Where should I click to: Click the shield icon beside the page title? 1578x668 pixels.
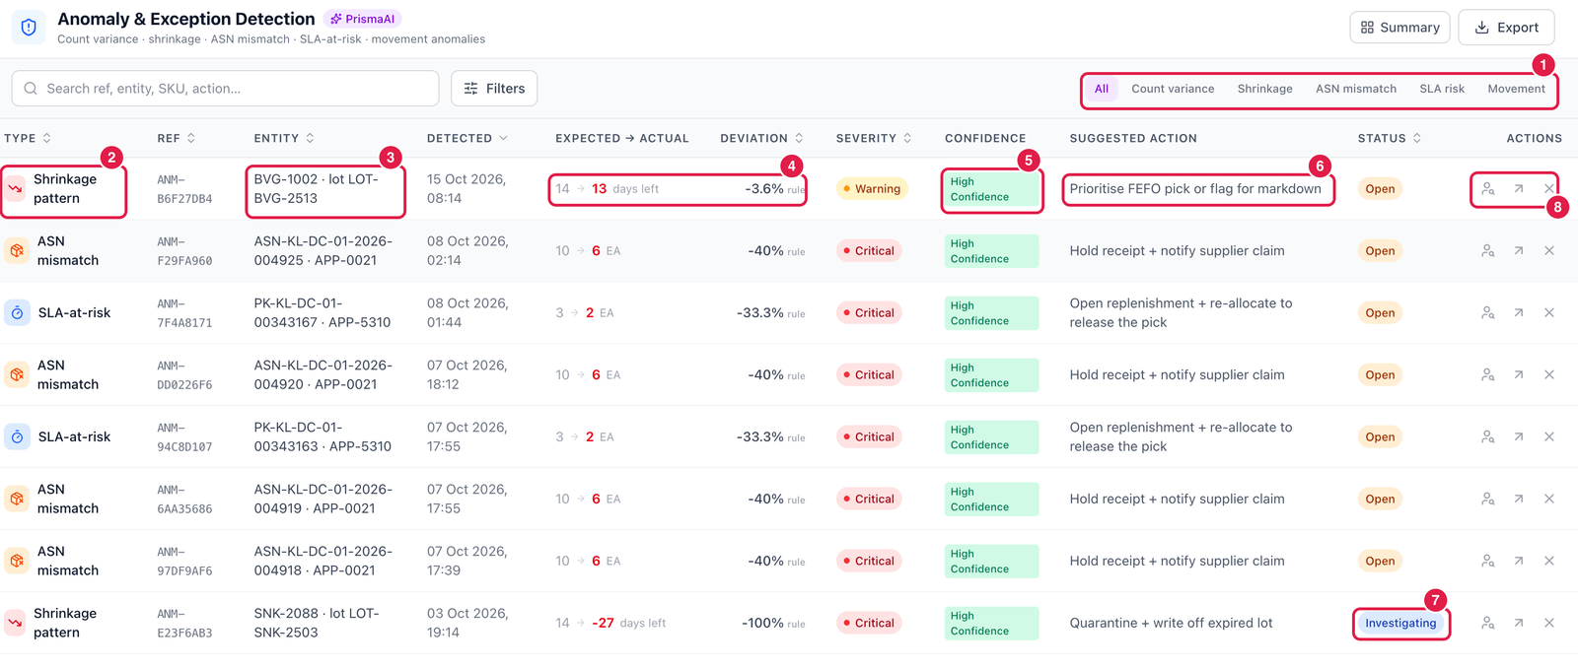click(29, 28)
